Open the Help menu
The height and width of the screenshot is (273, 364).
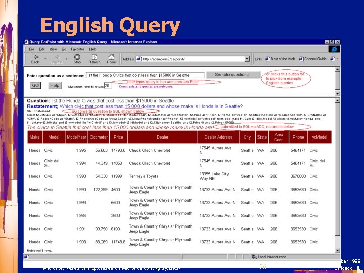click(93, 49)
